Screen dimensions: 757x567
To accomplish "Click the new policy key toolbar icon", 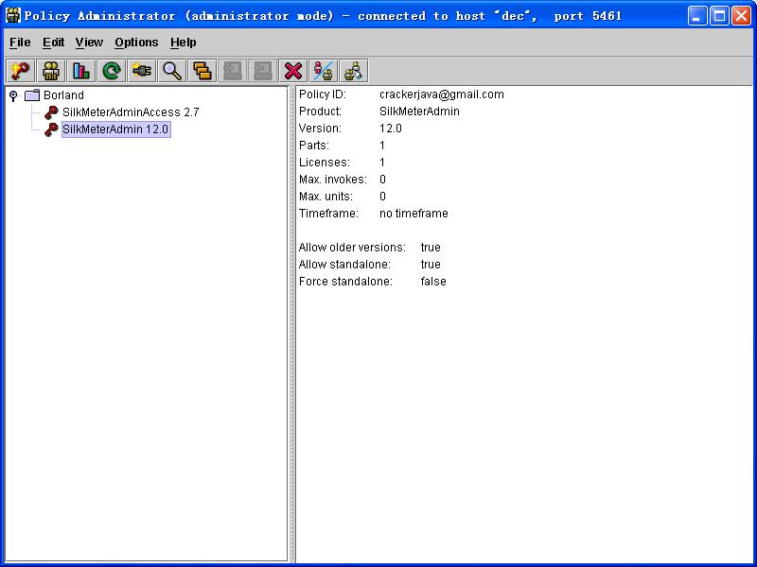I will coord(20,71).
